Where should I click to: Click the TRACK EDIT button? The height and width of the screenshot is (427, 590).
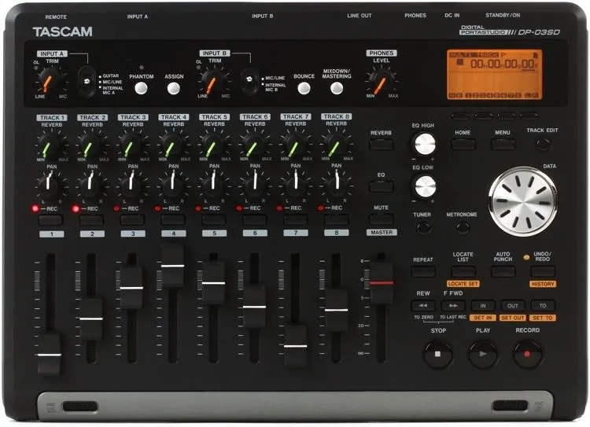(543, 144)
